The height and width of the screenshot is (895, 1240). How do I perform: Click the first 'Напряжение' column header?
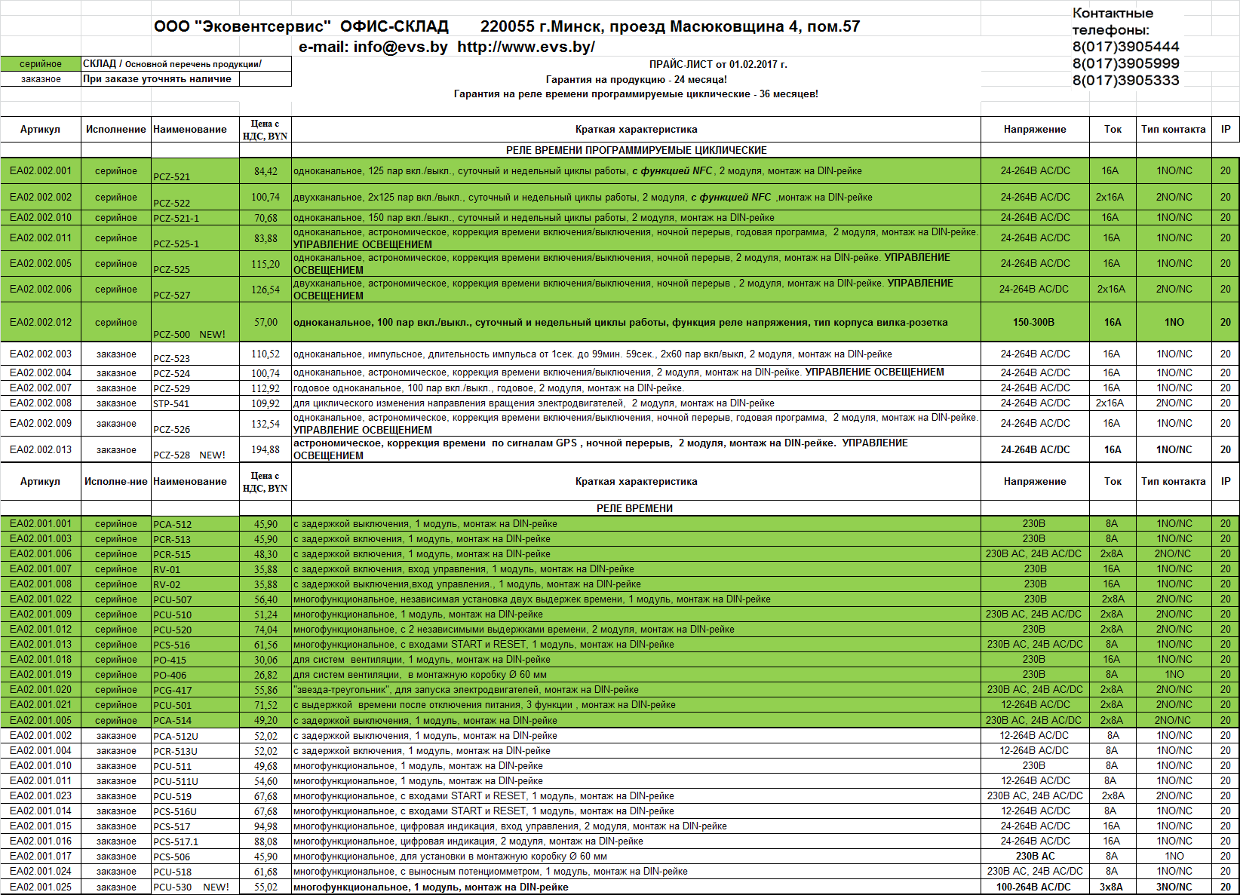[1035, 129]
